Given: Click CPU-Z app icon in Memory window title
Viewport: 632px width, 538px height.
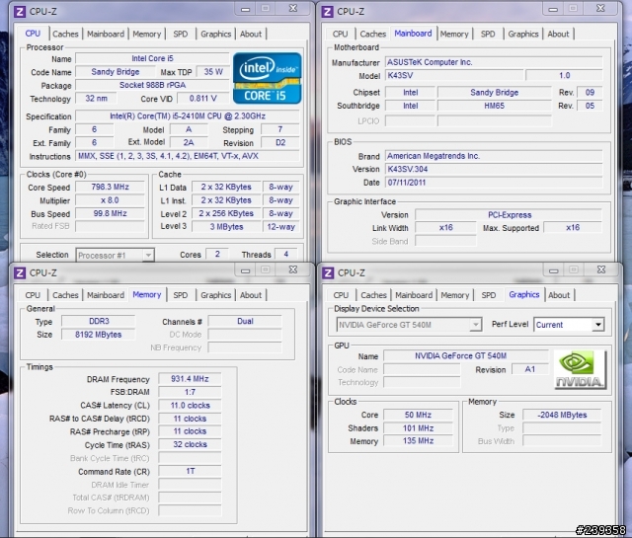Looking at the screenshot, I should 20,272.
